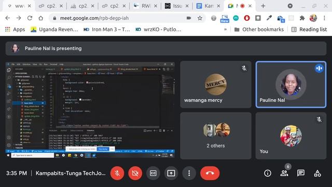
Task: Expand hidden bookmarks chevron
Action: 226,30
